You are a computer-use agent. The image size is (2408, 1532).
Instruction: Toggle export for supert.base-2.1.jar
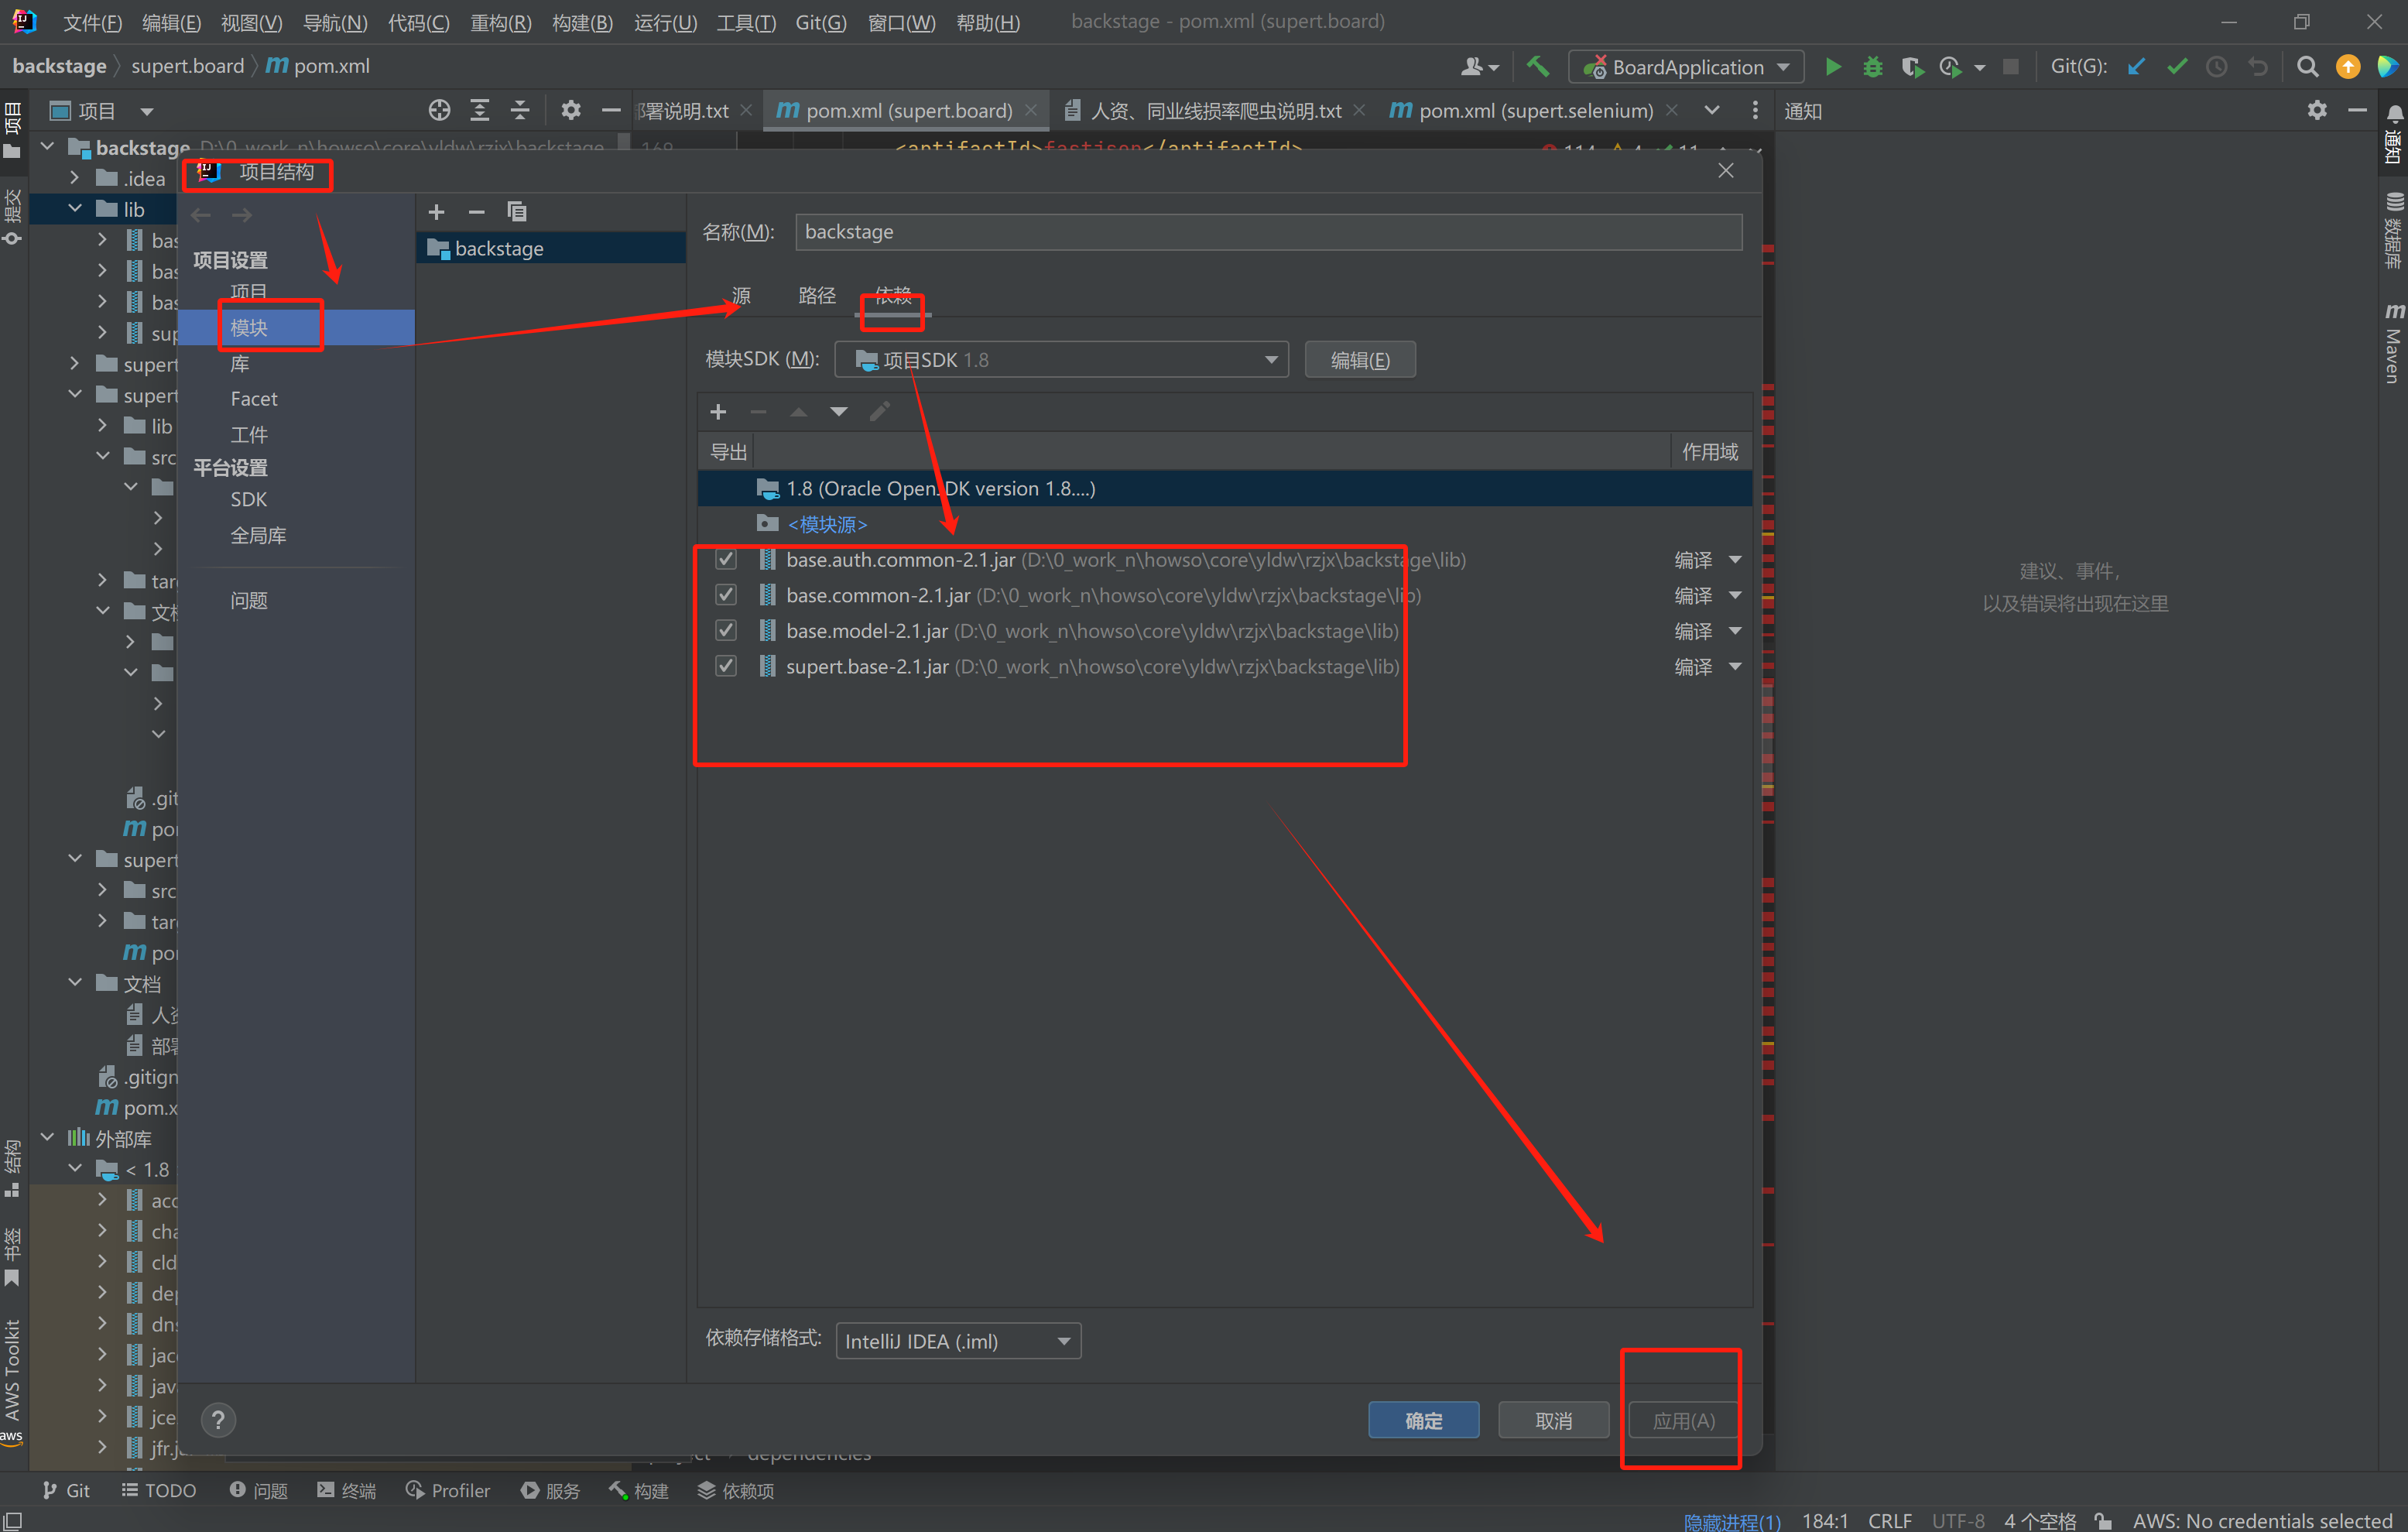point(726,666)
